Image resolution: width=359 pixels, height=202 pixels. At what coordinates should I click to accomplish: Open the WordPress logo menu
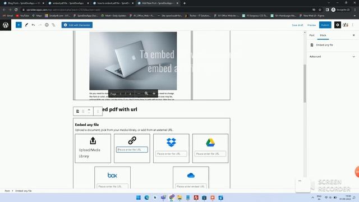(x=6, y=25)
